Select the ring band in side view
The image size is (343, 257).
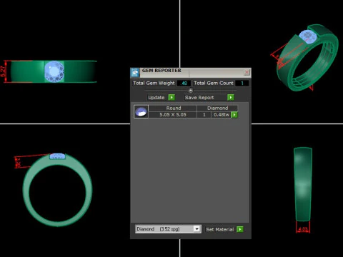303,184
